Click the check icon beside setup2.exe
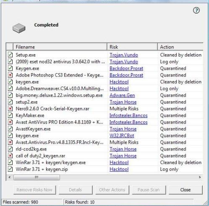This screenshot has width=209, height=206. [10, 102]
